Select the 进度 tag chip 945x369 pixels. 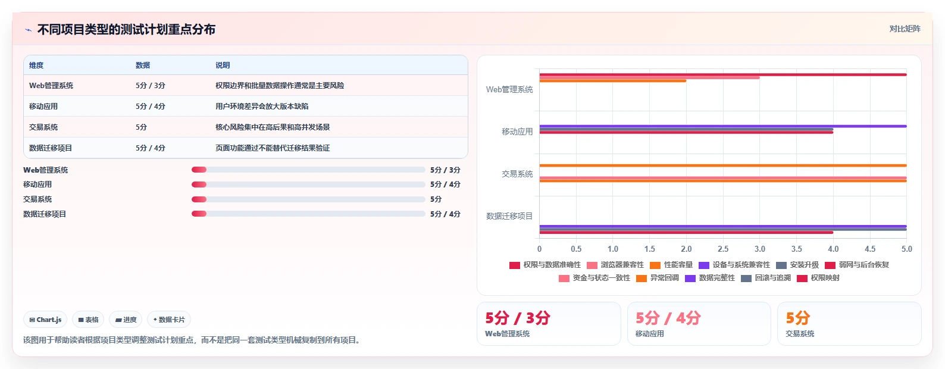[x=126, y=320]
